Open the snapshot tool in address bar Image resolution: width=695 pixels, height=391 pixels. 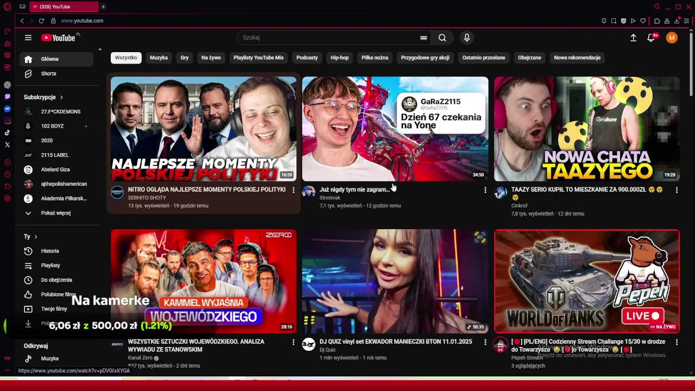click(614, 21)
